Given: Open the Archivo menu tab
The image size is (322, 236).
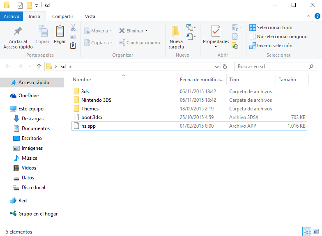Looking at the screenshot, I should [x=11, y=16].
